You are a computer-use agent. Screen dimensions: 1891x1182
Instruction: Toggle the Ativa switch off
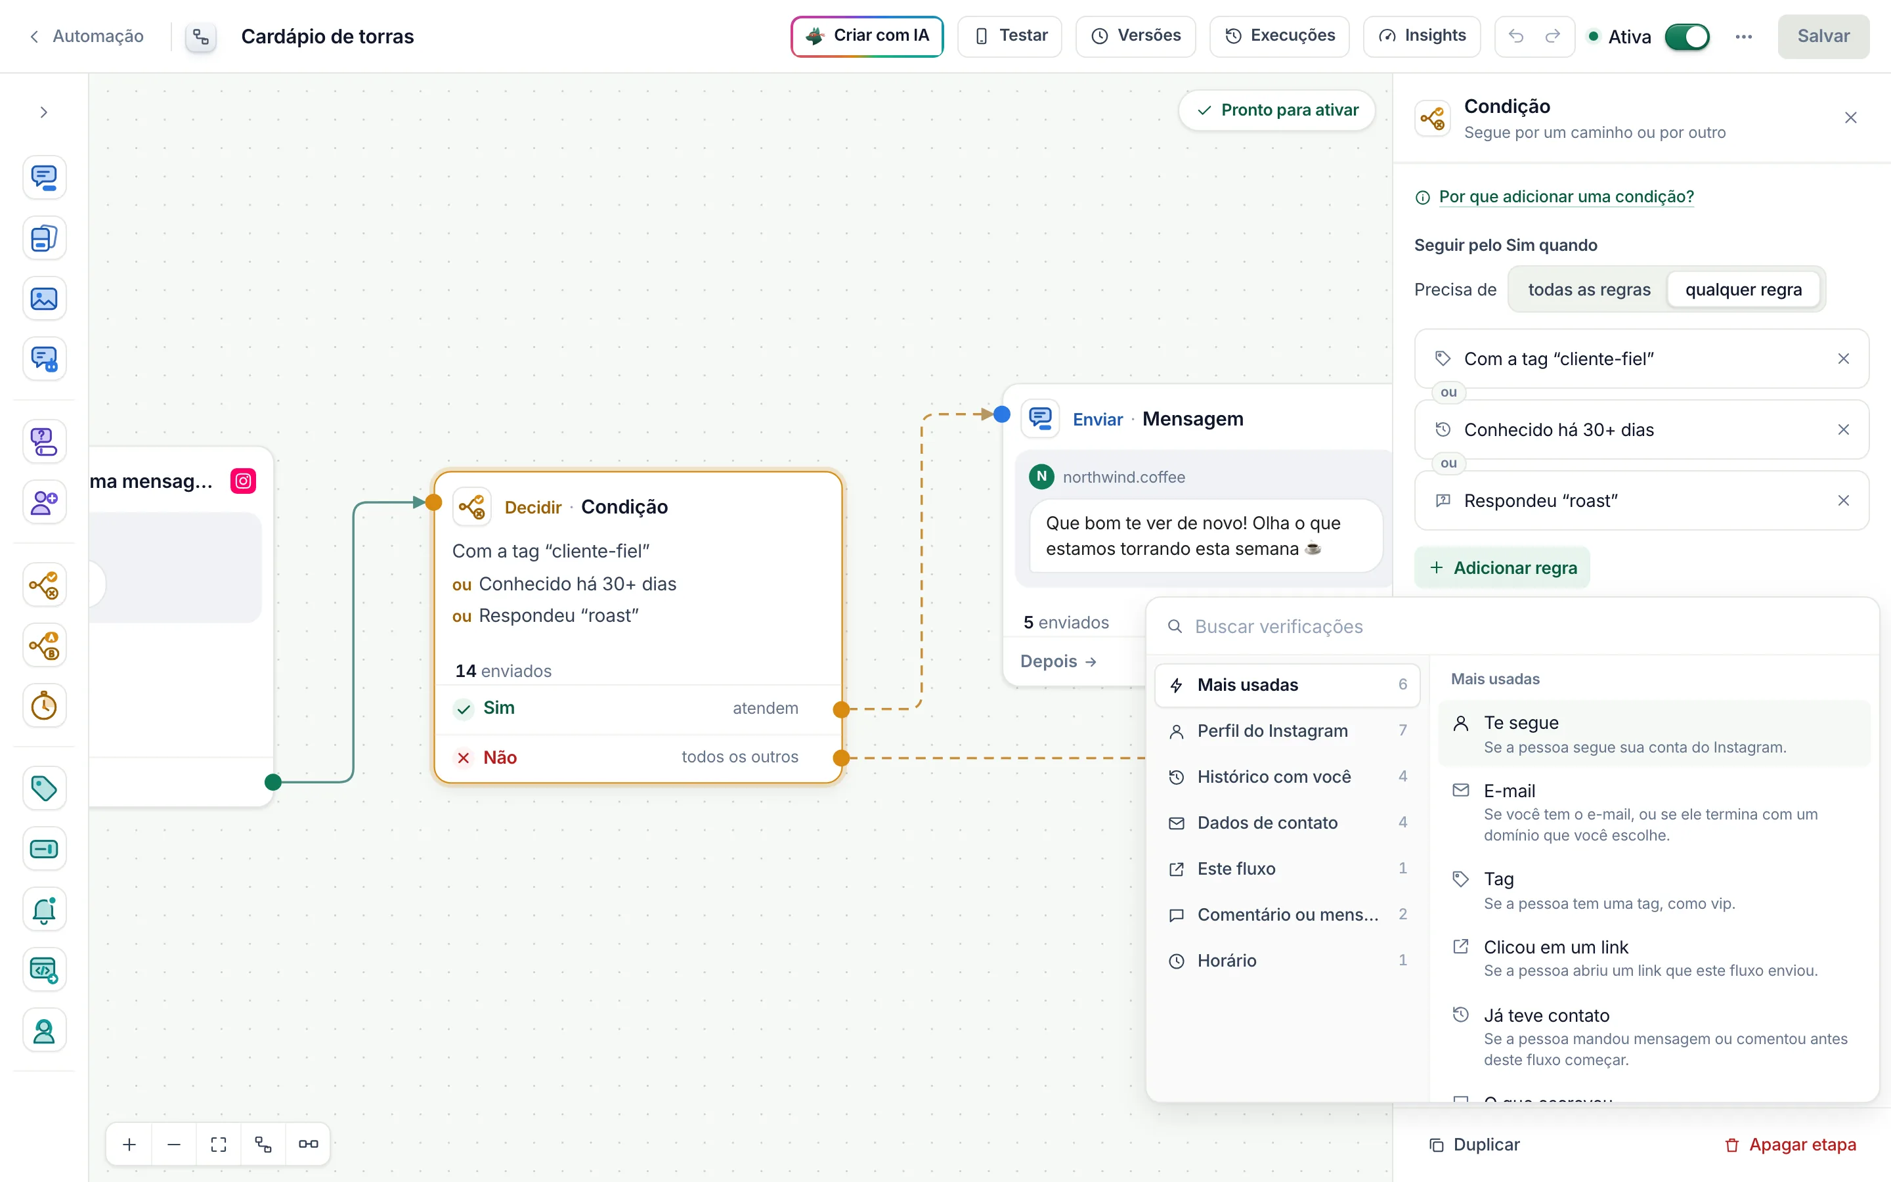pos(1687,37)
